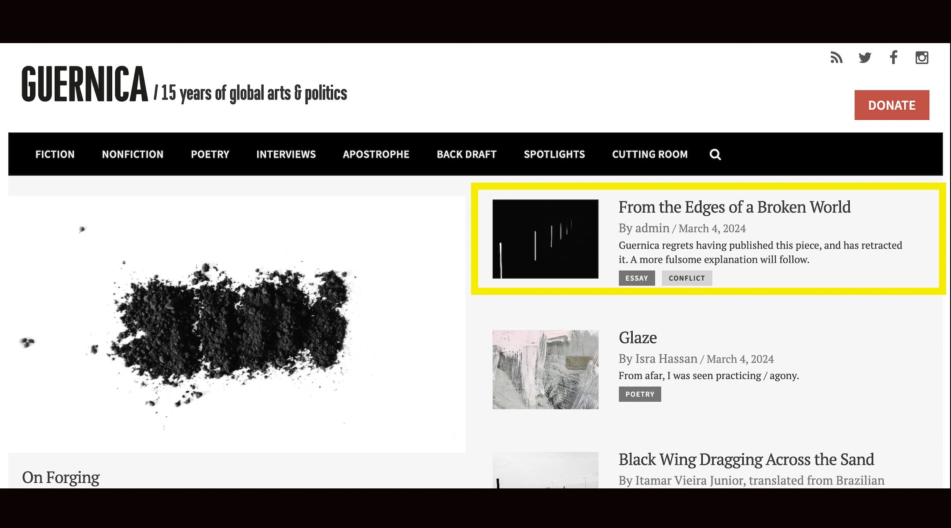Click the POETRY navigation tab

coord(210,154)
